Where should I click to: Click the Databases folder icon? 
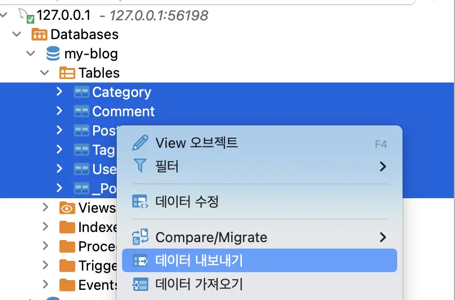pyautogui.click(x=40, y=35)
